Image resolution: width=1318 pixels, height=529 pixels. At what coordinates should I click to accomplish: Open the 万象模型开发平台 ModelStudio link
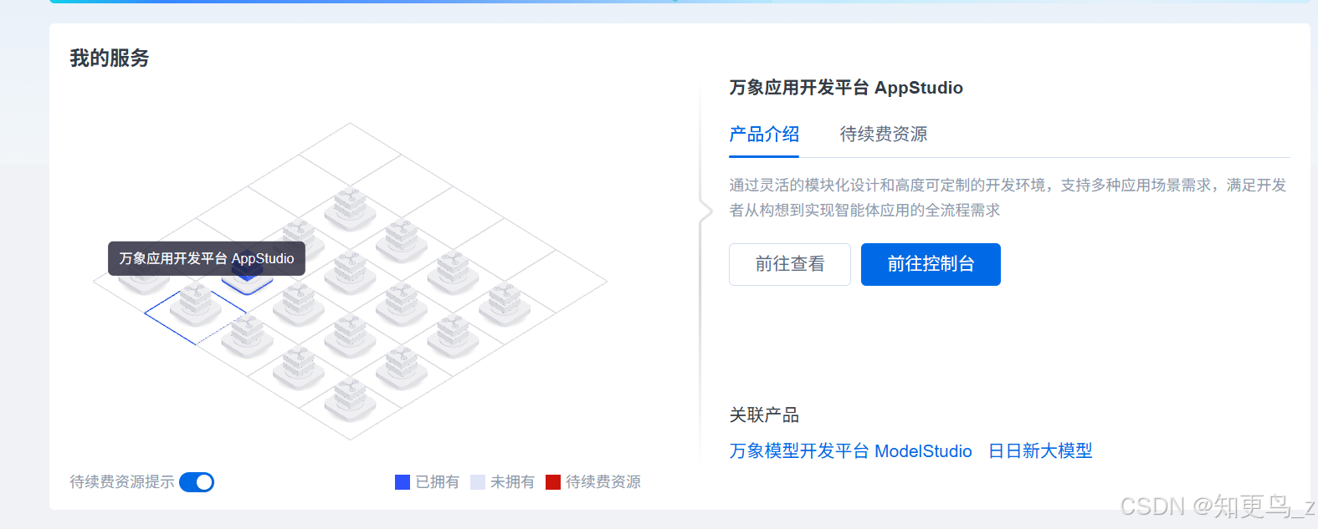pos(850,451)
